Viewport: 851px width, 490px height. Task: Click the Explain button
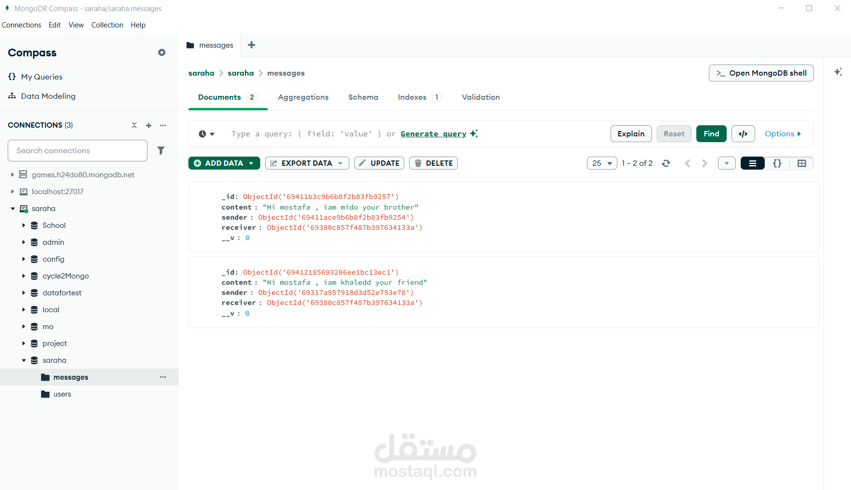(631, 134)
